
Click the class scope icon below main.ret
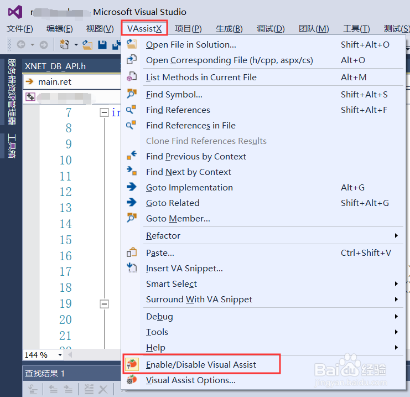tap(30, 96)
